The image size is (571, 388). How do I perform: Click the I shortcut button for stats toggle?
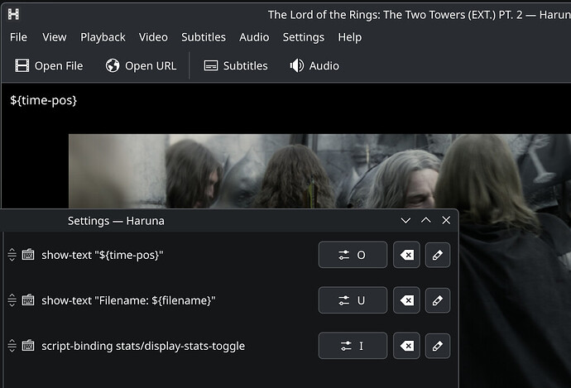353,346
